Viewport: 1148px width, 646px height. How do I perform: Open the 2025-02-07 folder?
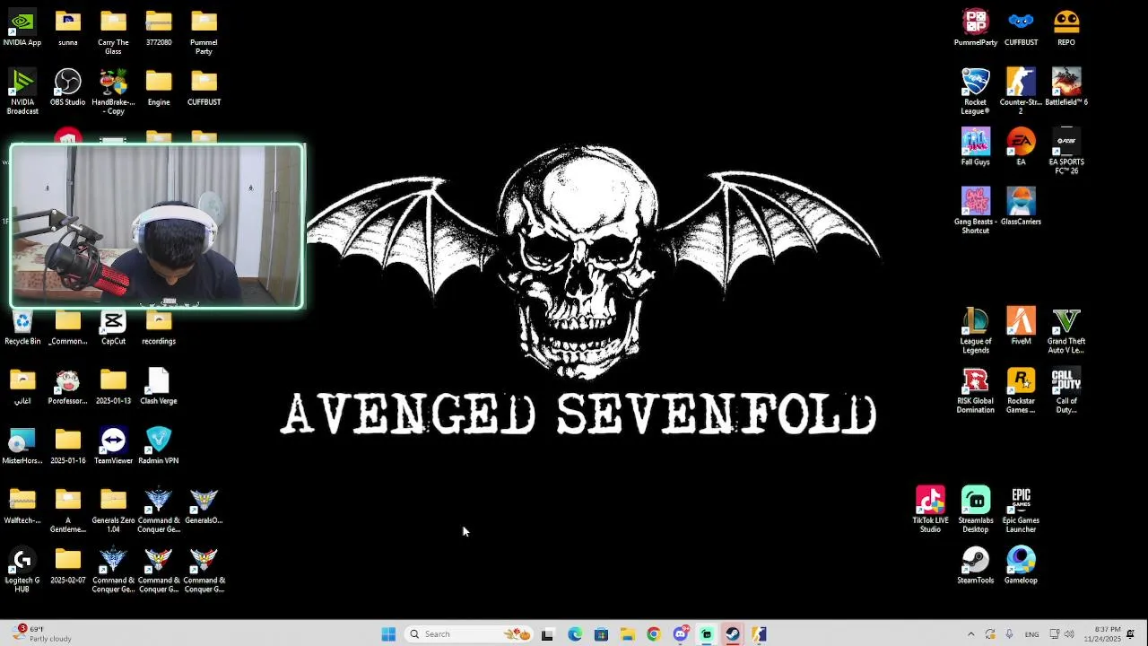point(68,566)
